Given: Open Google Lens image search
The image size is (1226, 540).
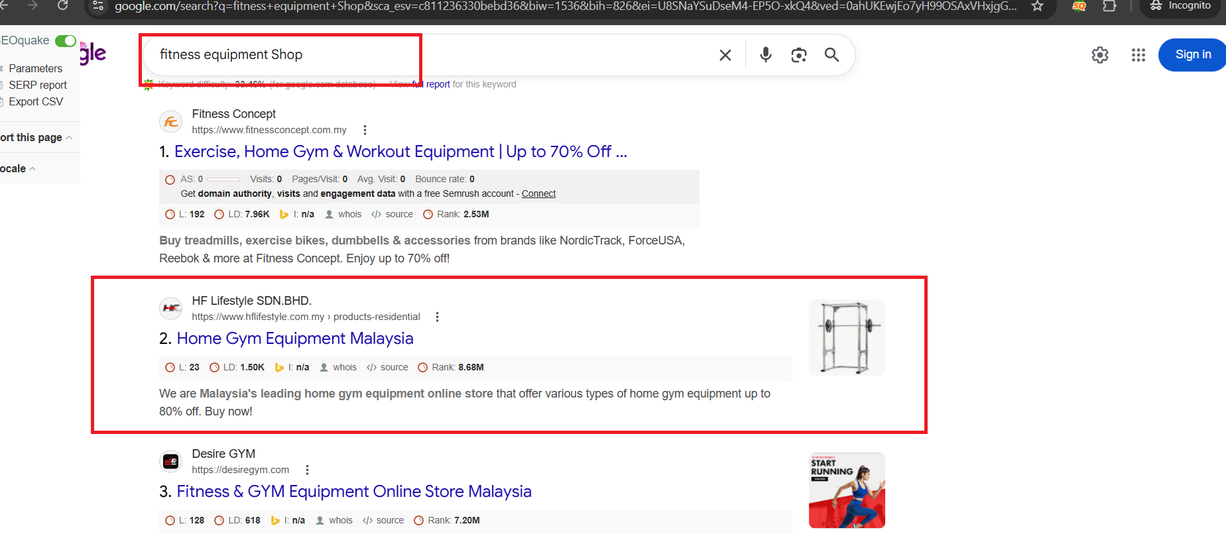Looking at the screenshot, I should click(798, 55).
